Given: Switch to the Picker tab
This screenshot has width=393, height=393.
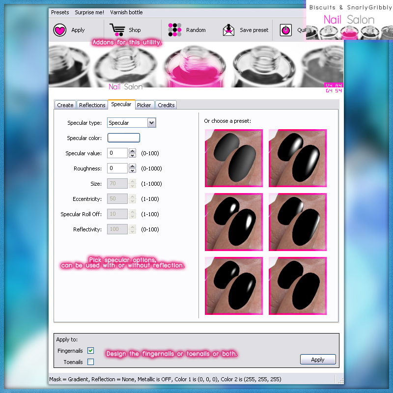Looking at the screenshot, I should (x=144, y=105).
